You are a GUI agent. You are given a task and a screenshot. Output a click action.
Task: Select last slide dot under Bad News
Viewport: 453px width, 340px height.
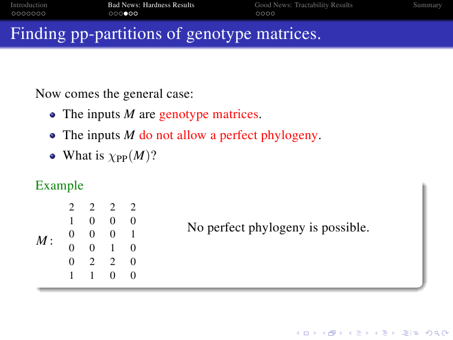coord(136,13)
